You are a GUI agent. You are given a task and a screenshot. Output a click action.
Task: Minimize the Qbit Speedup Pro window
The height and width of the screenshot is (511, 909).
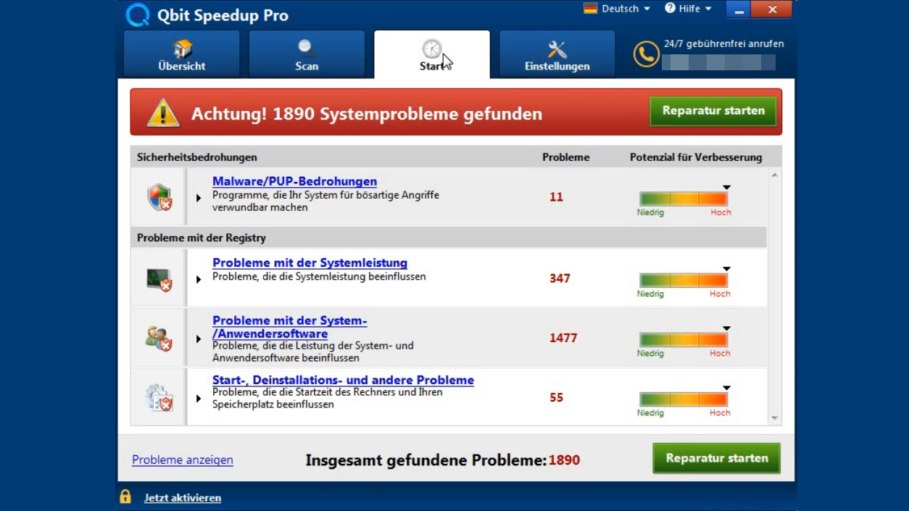[x=739, y=9]
